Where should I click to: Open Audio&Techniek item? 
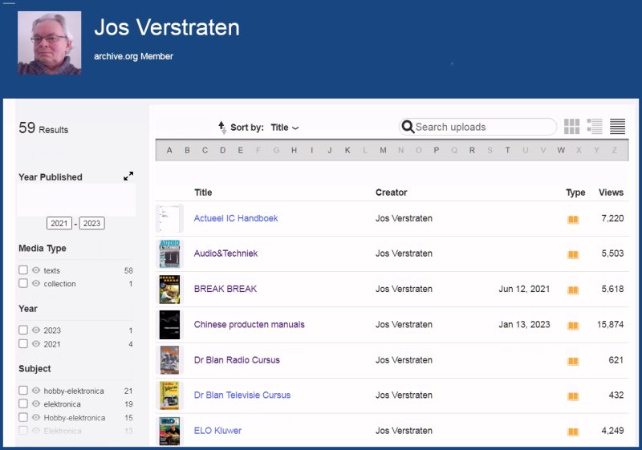(226, 253)
